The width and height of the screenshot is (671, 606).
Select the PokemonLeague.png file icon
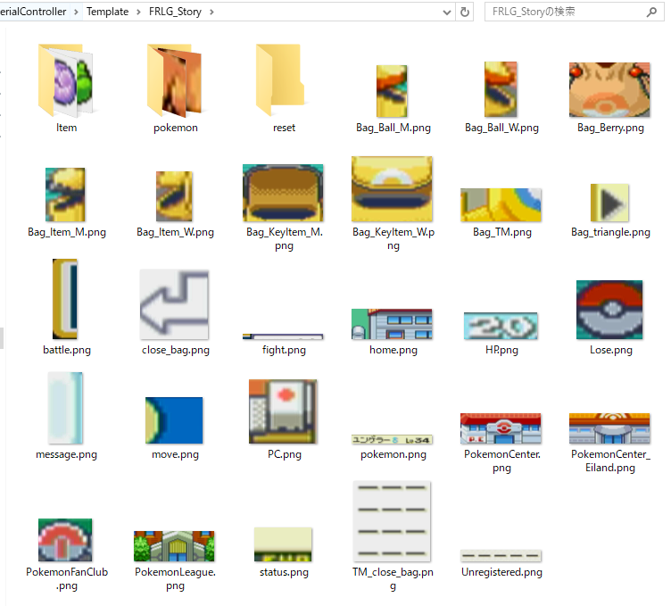click(x=174, y=546)
